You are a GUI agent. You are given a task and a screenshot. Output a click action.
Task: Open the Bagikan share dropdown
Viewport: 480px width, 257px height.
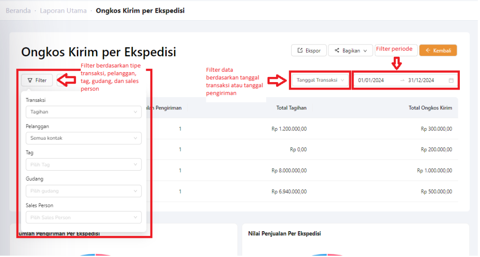click(352, 51)
